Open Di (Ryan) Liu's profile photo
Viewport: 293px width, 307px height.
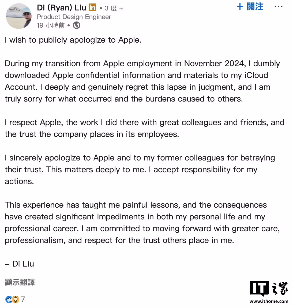[19, 16]
